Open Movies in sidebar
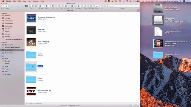The height and width of the screenshot is (107, 191). pos(7,34)
